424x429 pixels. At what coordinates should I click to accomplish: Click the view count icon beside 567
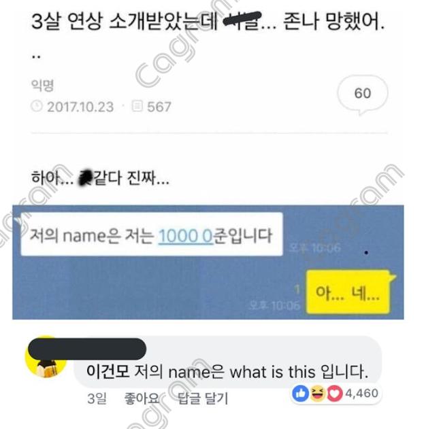(137, 106)
